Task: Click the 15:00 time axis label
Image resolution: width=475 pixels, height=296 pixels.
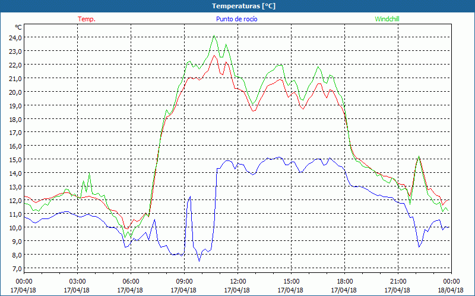Action: tap(291, 282)
